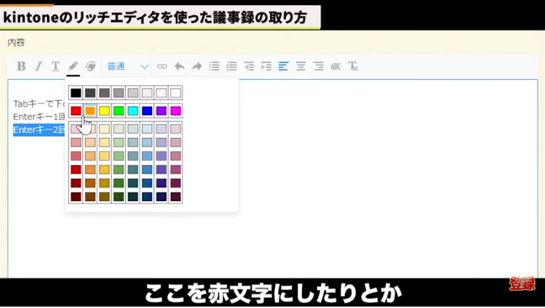Open the palette background color icon
Image resolution: width=545 pixels, height=308 pixels.
coord(90,66)
